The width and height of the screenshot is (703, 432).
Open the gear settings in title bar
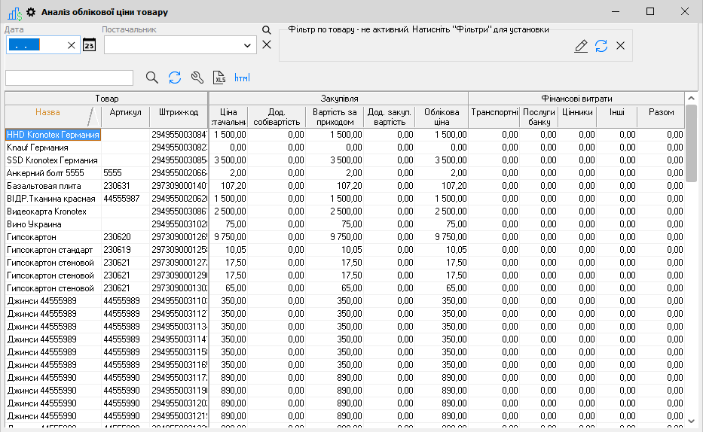(31, 12)
